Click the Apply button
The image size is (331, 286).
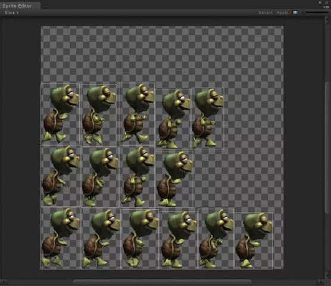[282, 13]
